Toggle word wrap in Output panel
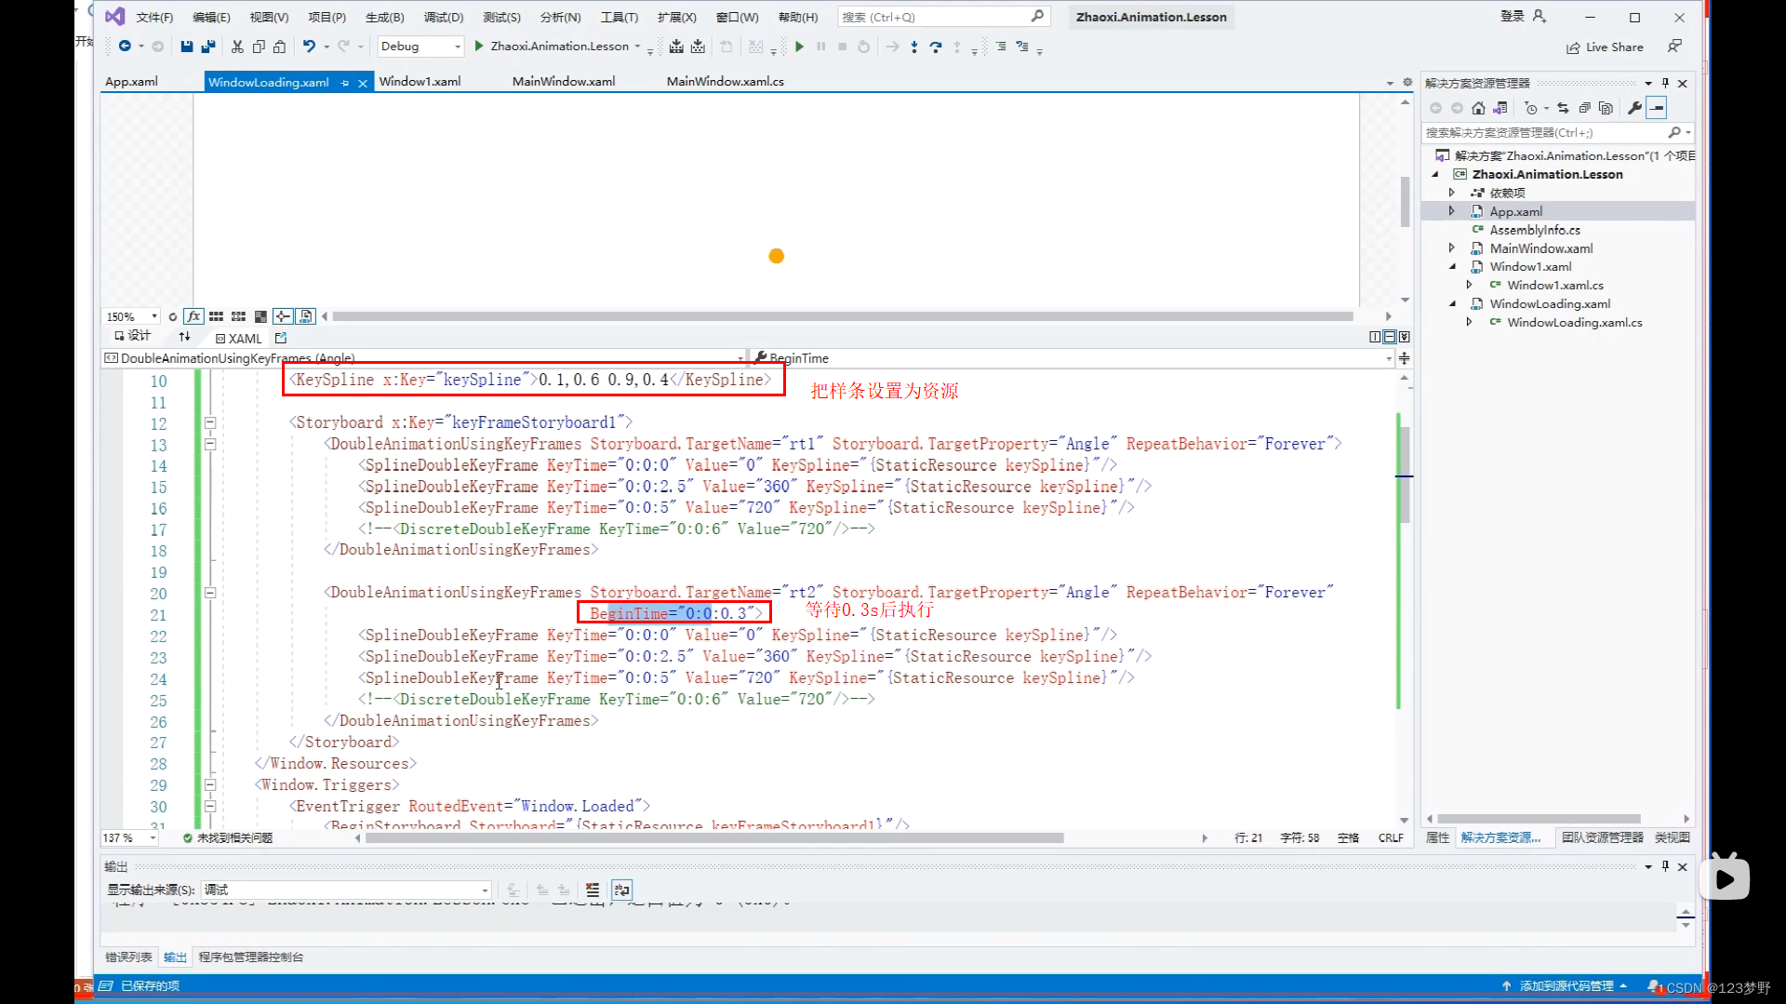The height and width of the screenshot is (1004, 1786). (x=622, y=890)
